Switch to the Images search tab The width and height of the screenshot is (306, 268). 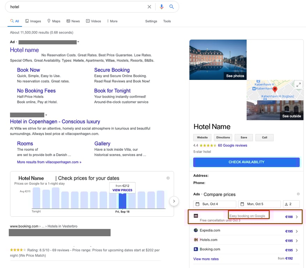(33, 21)
